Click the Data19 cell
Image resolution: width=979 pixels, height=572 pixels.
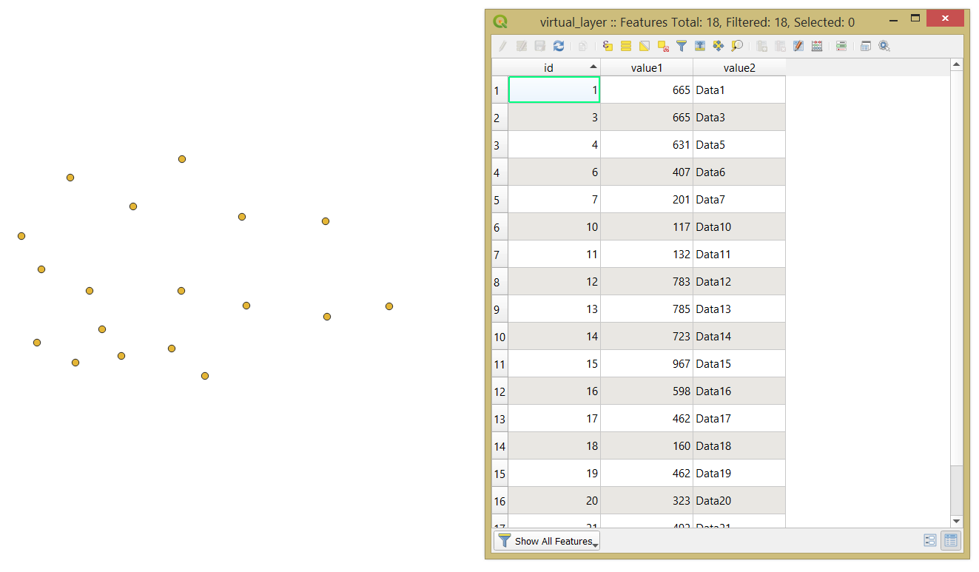(x=739, y=474)
